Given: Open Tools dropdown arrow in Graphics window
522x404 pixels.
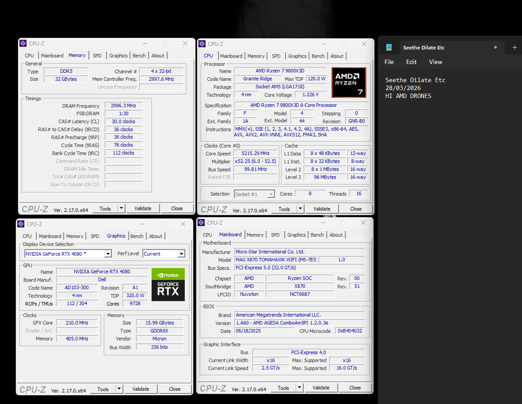Looking at the screenshot, I should 119,389.
